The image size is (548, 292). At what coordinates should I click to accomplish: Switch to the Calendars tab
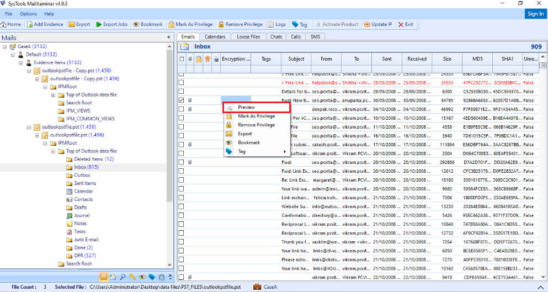pyautogui.click(x=215, y=37)
